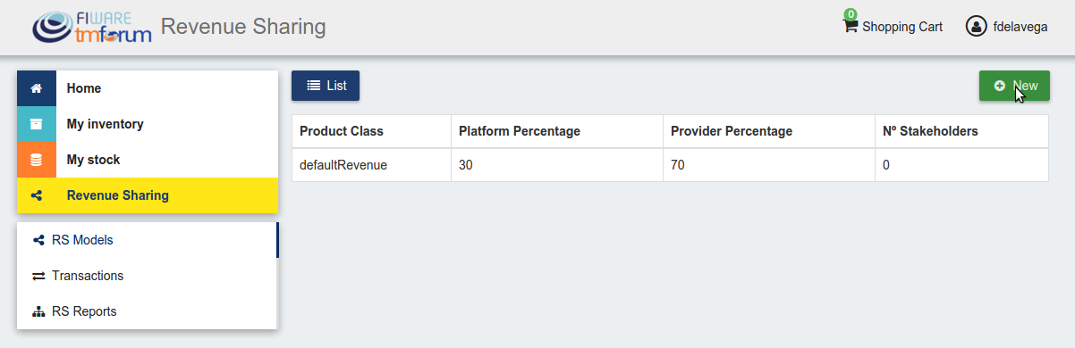Open My inventory section

click(x=148, y=124)
